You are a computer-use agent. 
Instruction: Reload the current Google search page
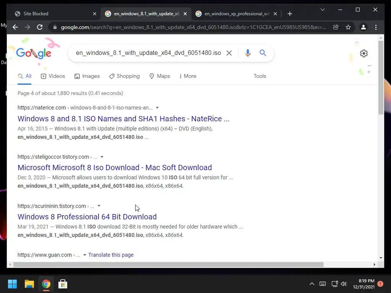tap(40, 27)
